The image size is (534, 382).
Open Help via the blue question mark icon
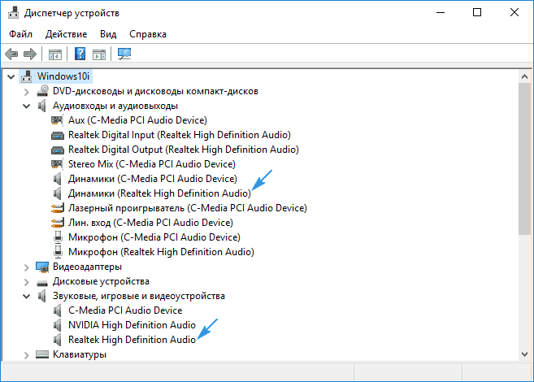80,54
